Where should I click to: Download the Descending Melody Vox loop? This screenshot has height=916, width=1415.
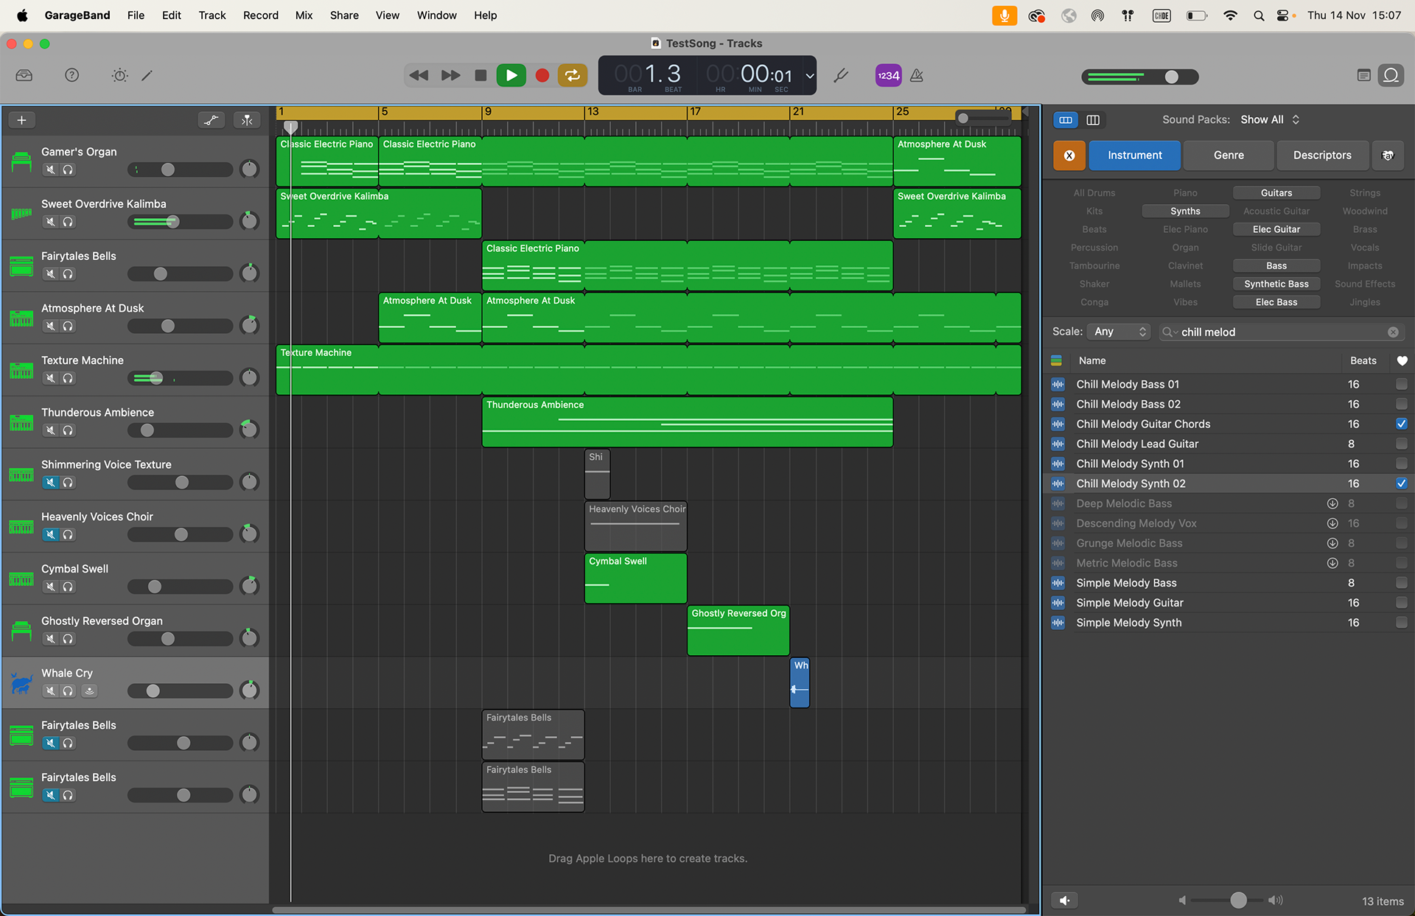coord(1332,523)
